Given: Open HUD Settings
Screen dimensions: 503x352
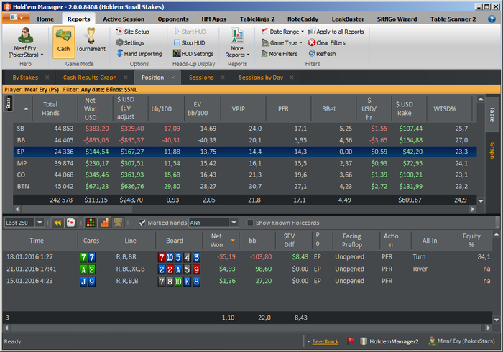Looking at the screenshot, I should (193, 54).
